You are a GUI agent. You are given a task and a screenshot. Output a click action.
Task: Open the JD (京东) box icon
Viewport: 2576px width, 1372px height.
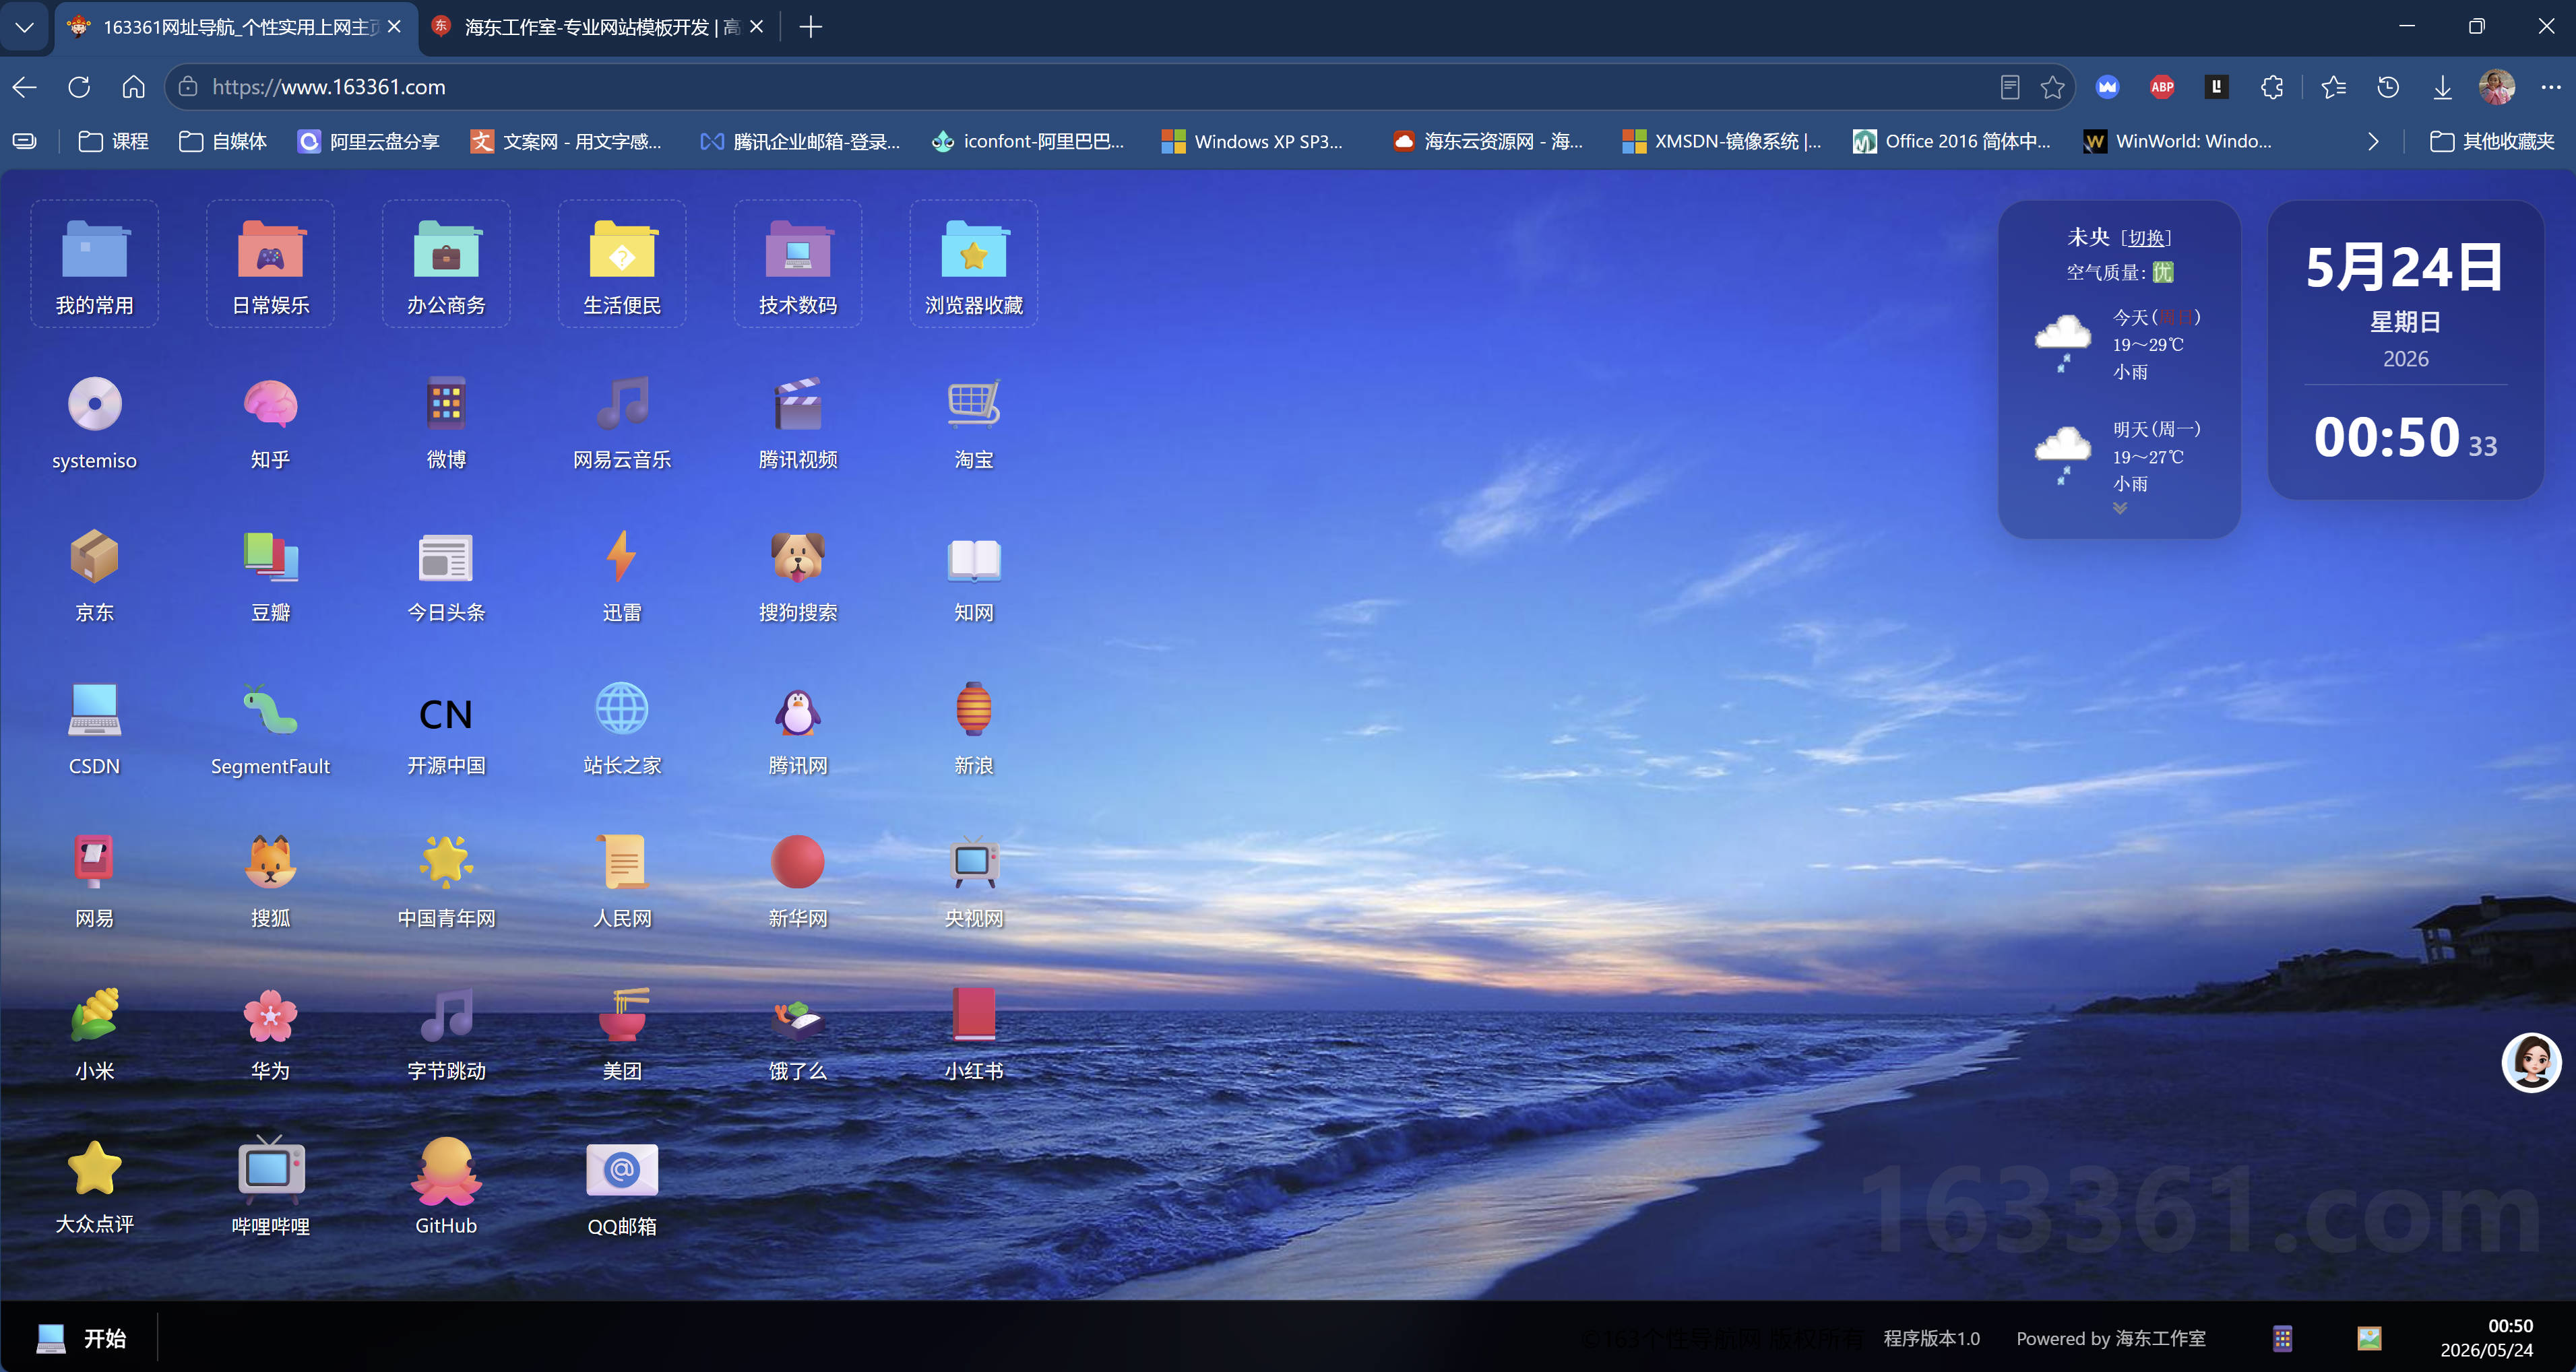(94, 556)
